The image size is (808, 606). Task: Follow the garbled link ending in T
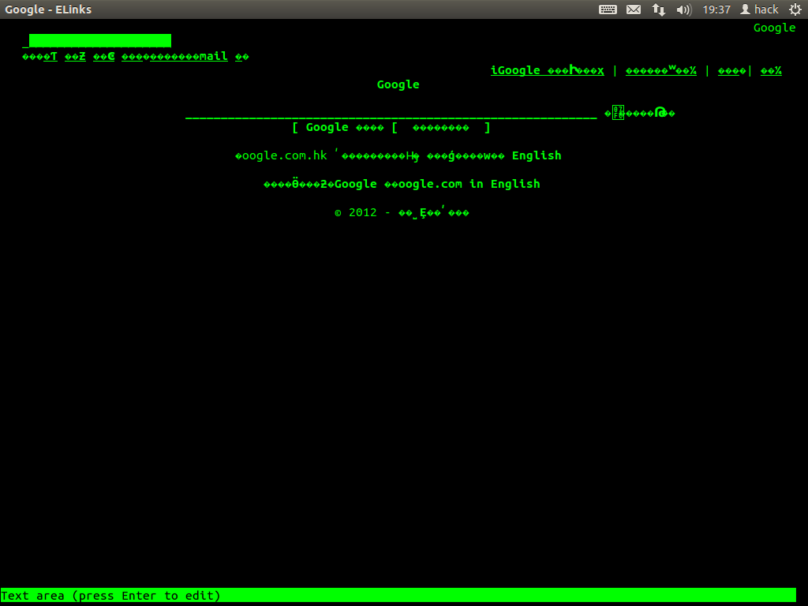39,56
